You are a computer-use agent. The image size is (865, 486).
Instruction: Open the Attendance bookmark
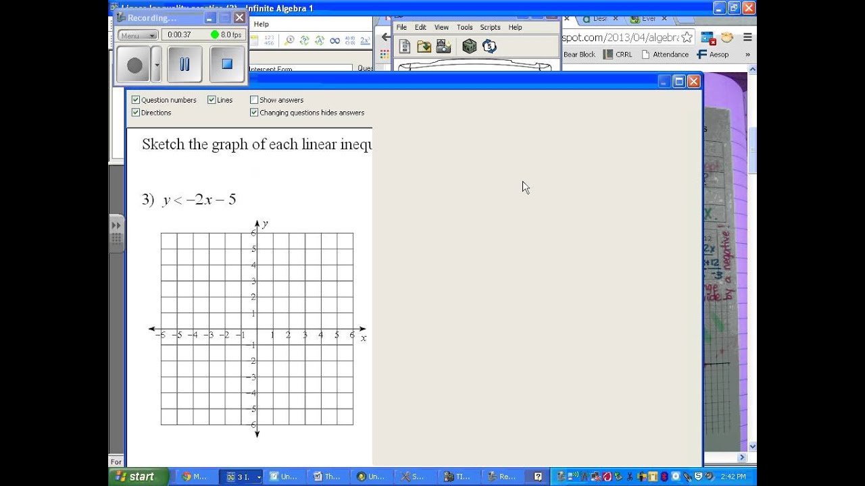tap(665, 55)
